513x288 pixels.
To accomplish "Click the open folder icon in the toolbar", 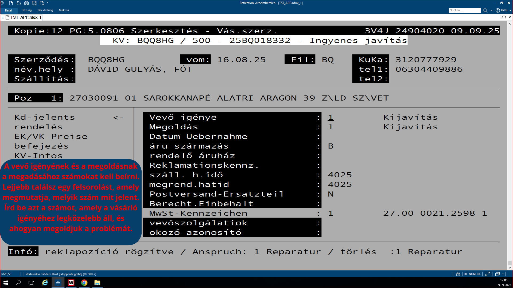I will pos(19,3).
